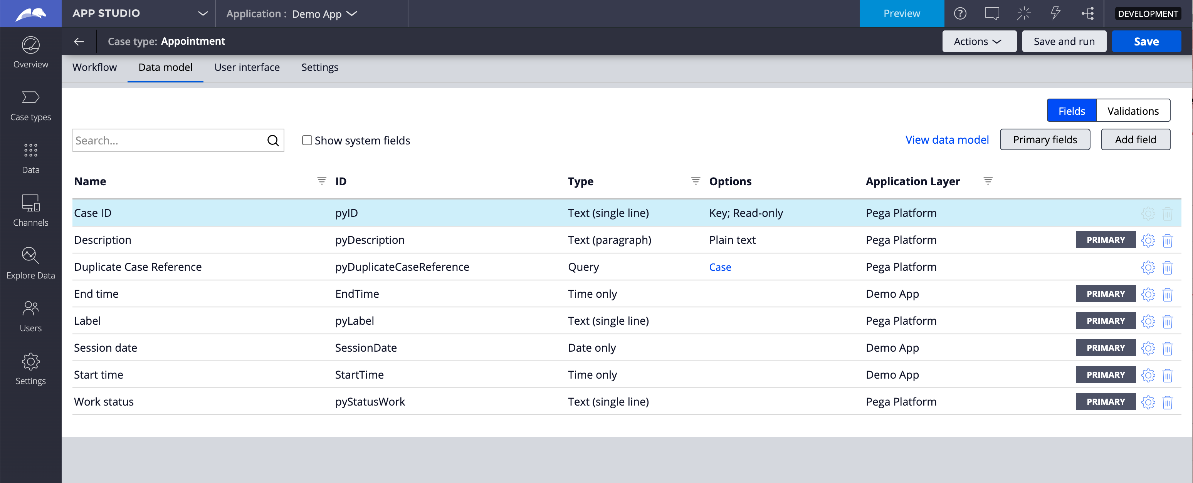
Task: Open Case types in sidebar
Action: point(30,106)
